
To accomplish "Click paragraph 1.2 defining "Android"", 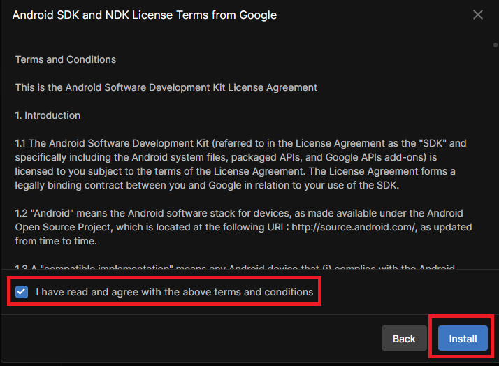I will [243, 227].
